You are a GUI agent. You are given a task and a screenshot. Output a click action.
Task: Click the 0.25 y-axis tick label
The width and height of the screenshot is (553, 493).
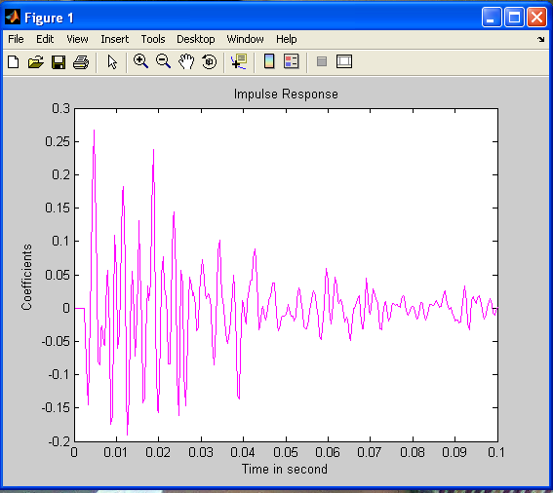pyautogui.click(x=58, y=141)
